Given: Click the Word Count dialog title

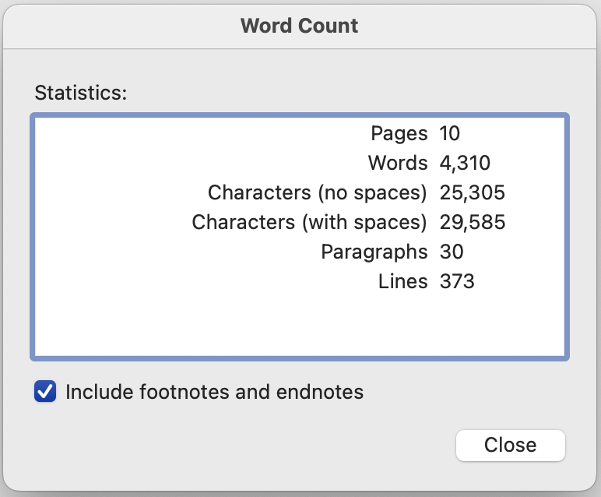Looking at the screenshot, I should [x=300, y=26].
